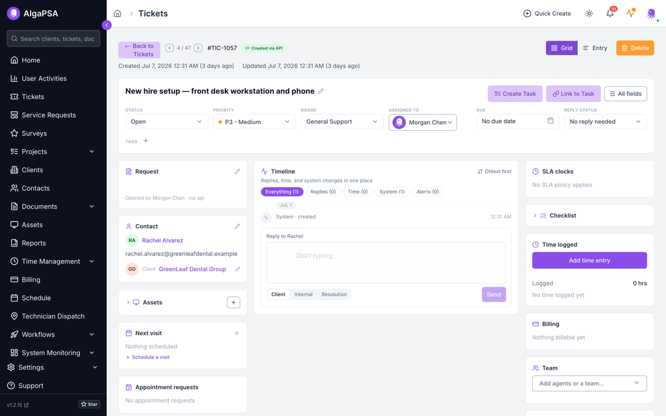Open Clients in the sidebar

point(53,170)
